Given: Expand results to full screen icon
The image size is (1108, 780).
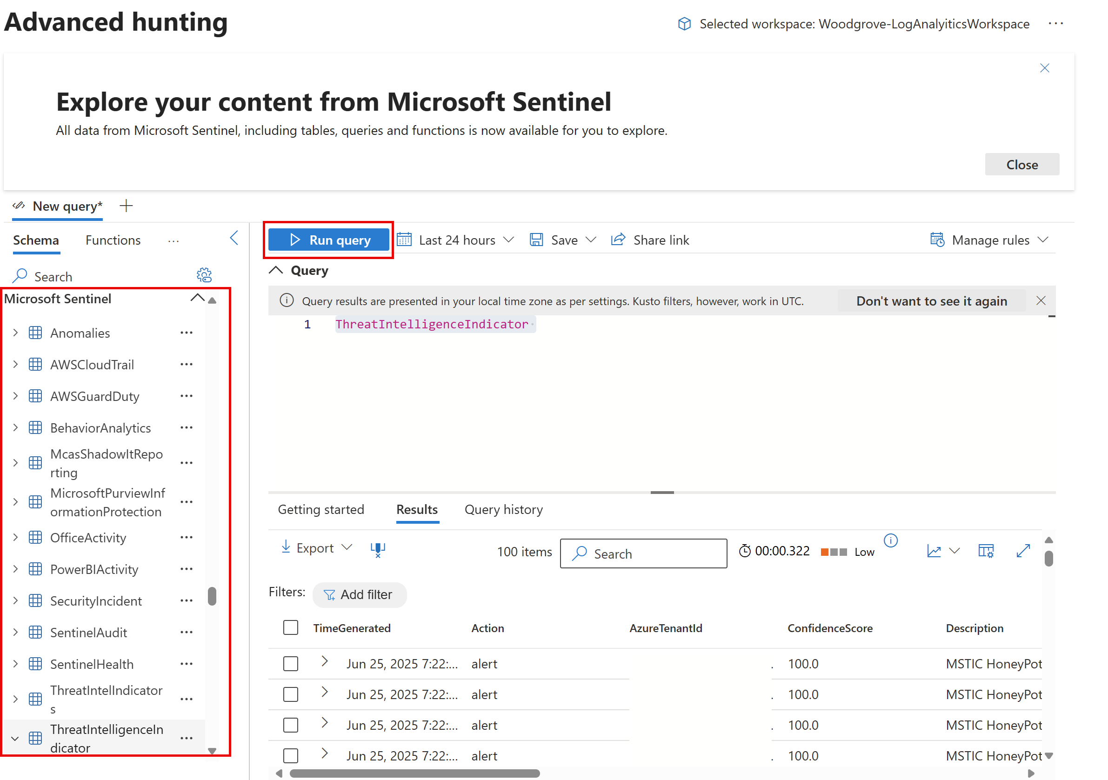Looking at the screenshot, I should [x=1022, y=551].
